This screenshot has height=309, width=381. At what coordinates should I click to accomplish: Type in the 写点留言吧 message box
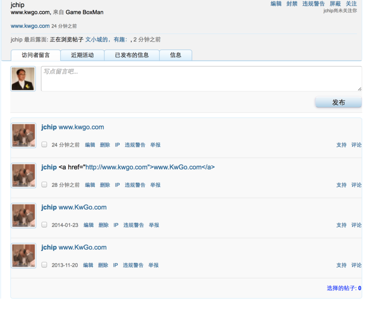[x=201, y=78]
